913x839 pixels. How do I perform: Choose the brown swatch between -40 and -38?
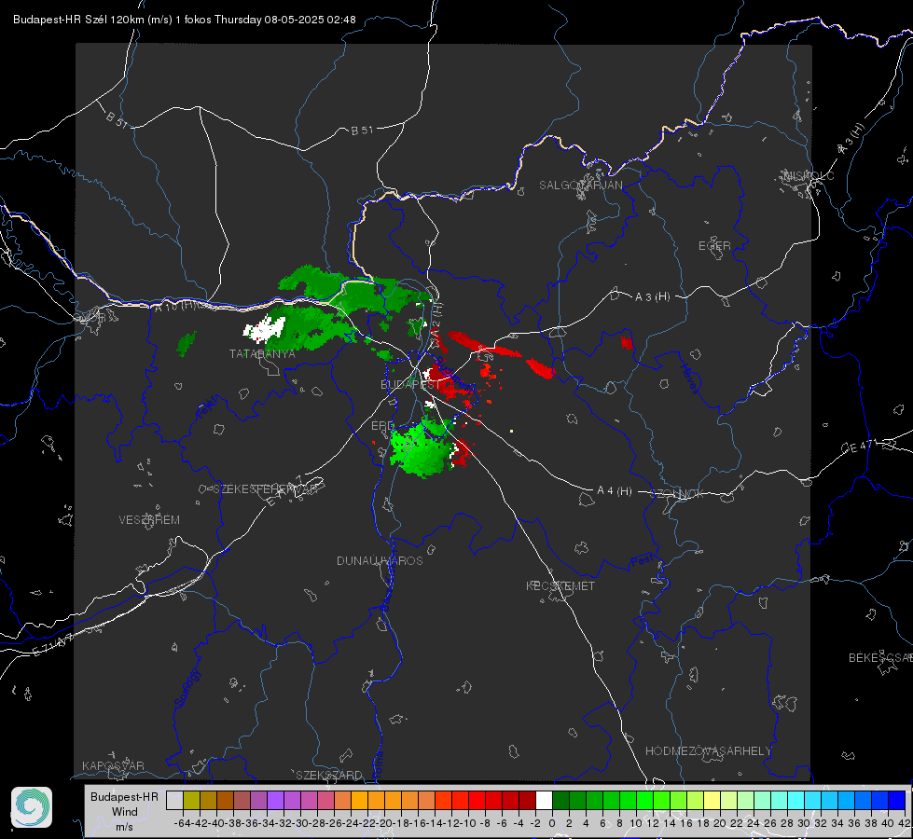pyautogui.click(x=225, y=800)
